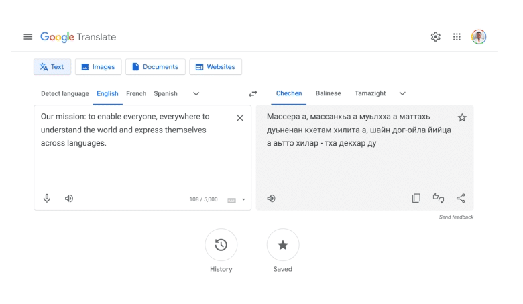523x304 pixels.
Task: Select Spanish as source language
Action: coord(166,93)
